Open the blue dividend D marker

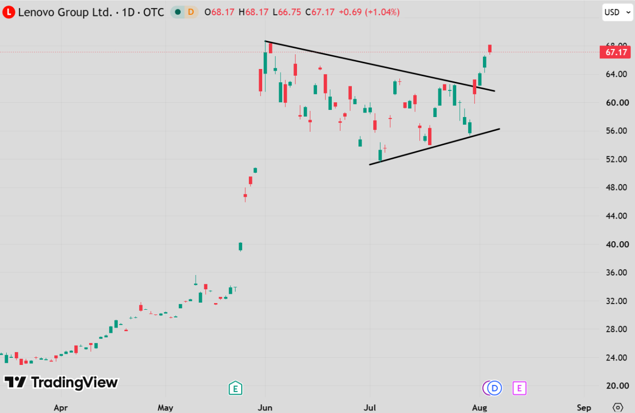tap(494, 388)
